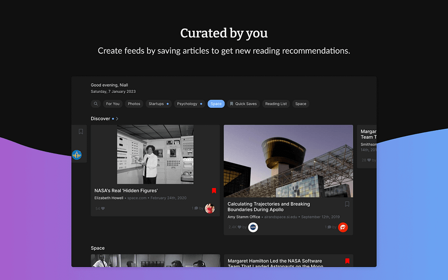448x280 pixels.
Task: Open the Quick Saves tab
Action: pos(243,104)
